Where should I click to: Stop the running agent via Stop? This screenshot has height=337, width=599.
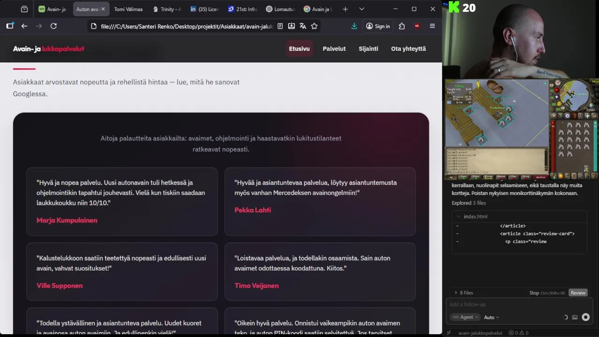[x=534, y=293]
